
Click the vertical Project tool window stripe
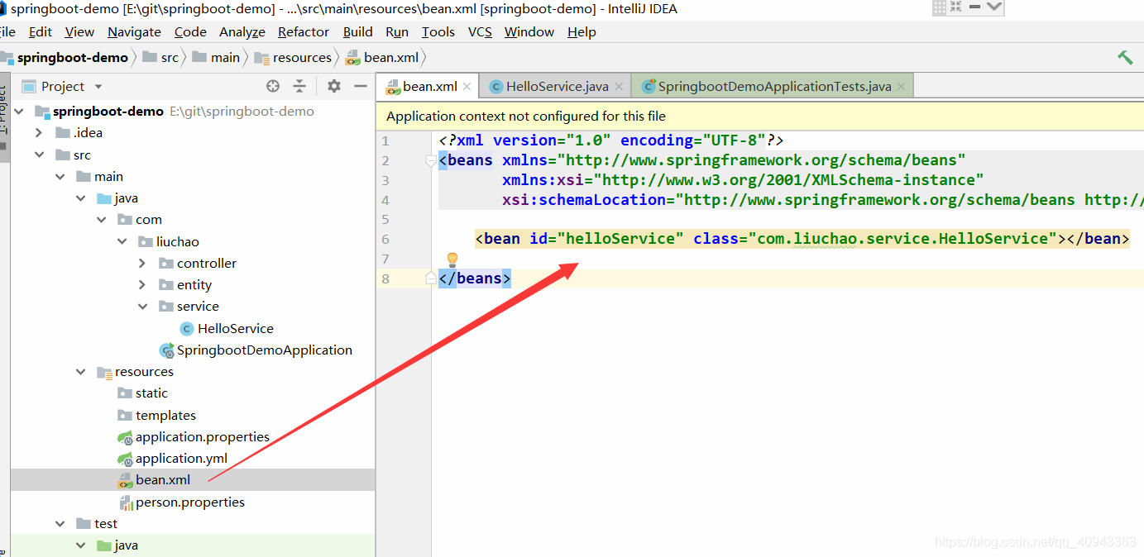tap(3, 116)
